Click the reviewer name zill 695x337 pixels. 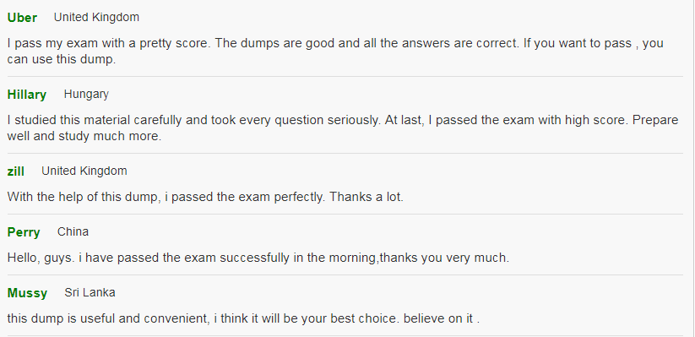coord(16,171)
